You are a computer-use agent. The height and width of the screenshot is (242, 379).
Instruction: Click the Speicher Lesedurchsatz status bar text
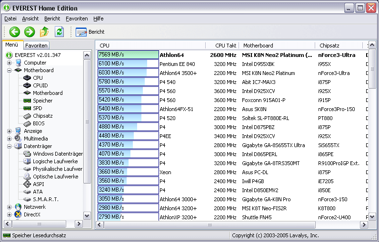click(39, 235)
